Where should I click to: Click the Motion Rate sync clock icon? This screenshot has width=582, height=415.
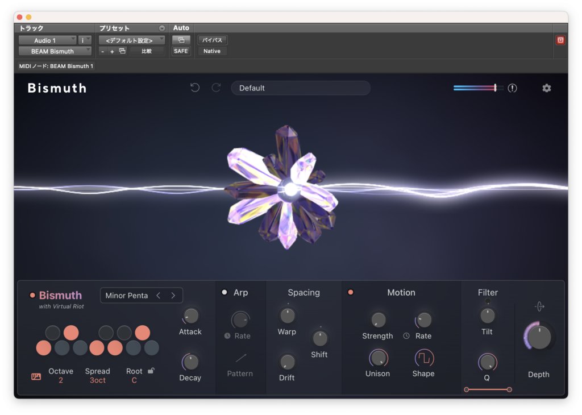point(406,335)
